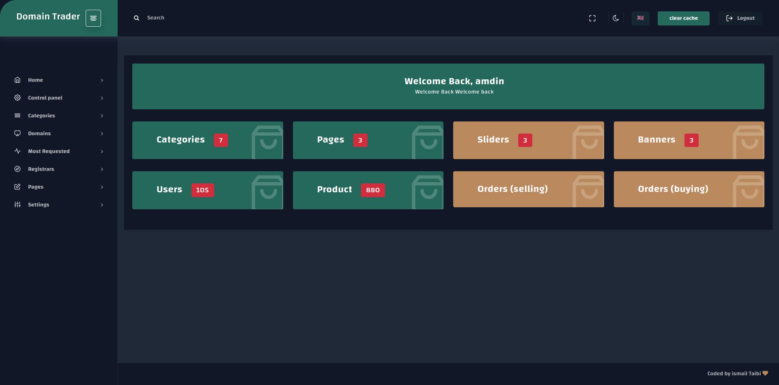The image size is (779, 385).
Task: Click the Domains monitor icon
Action: click(17, 133)
